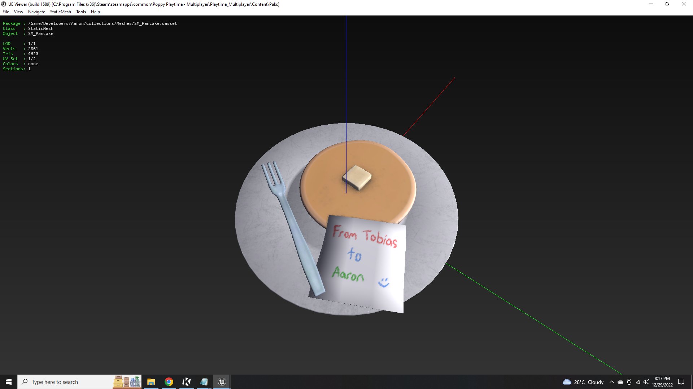
Task: Open the Windows Start menu
Action: [x=9, y=382]
